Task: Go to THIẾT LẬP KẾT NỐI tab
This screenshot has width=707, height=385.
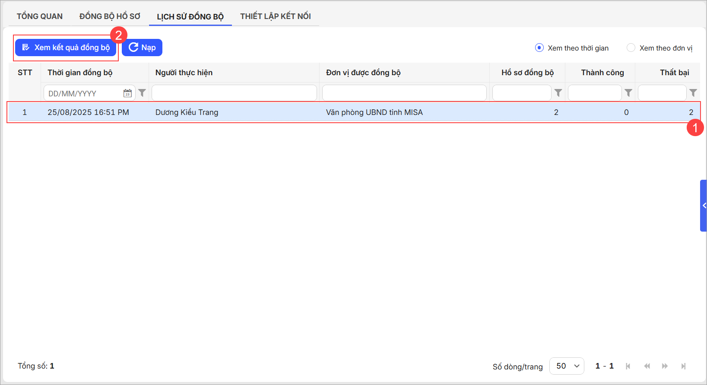Action: (276, 16)
